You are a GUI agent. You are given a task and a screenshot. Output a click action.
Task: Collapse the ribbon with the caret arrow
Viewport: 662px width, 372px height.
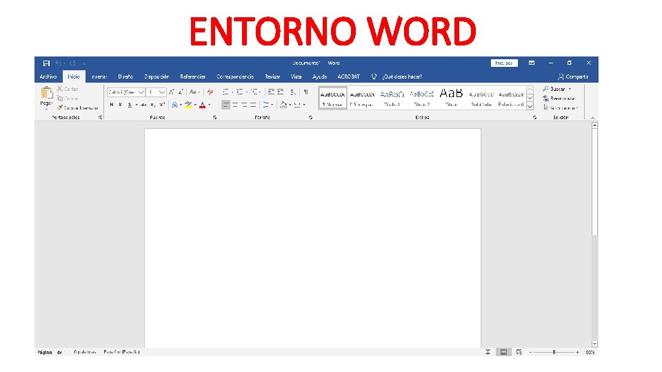(592, 118)
